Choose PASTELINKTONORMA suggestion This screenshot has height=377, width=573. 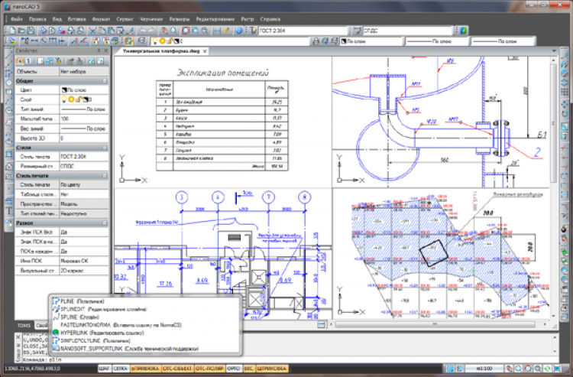click(x=146, y=325)
